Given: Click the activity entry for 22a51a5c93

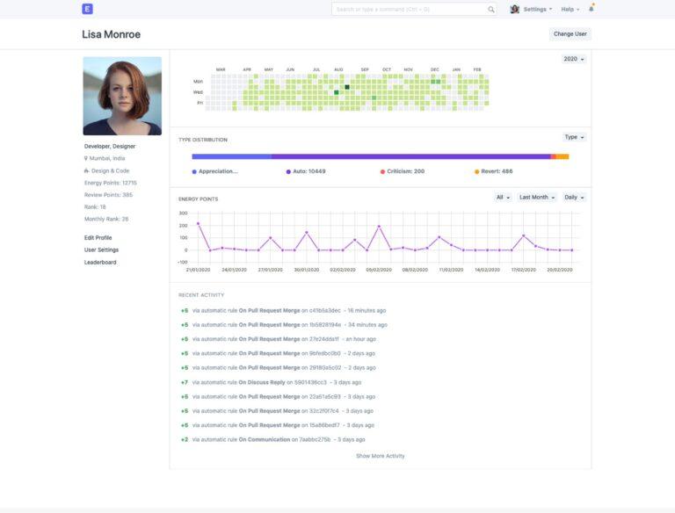Looking at the screenshot, I should (x=278, y=397).
